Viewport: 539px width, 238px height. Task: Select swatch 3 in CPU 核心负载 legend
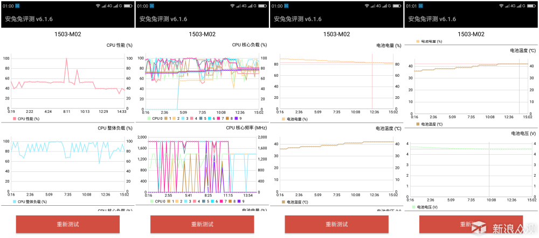[183, 119]
